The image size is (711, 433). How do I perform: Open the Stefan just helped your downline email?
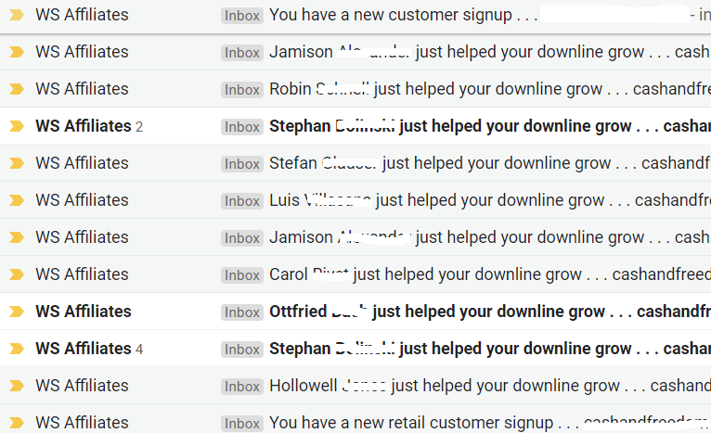point(355,163)
